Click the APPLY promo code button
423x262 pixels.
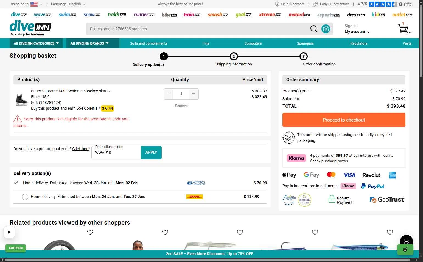(x=151, y=153)
